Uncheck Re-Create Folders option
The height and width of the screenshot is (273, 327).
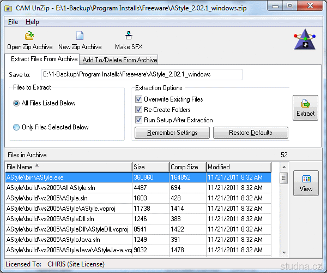pyautogui.click(x=138, y=110)
